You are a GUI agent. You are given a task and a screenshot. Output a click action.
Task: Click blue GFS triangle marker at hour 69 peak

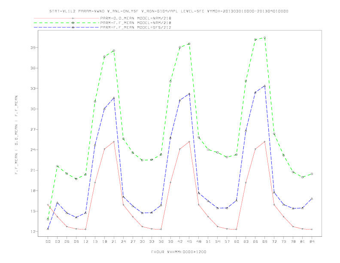pos(265,86)
